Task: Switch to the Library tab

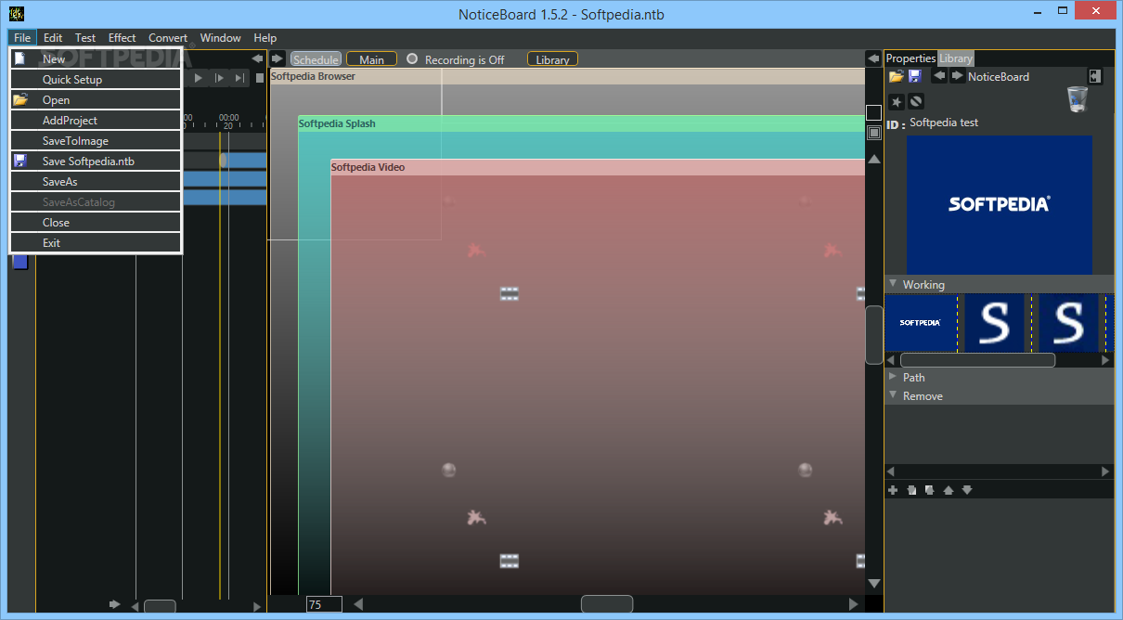Action: point(956,58)
